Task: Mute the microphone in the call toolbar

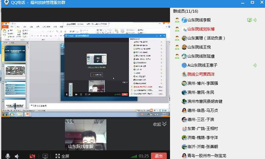Action: click(7, 156)
